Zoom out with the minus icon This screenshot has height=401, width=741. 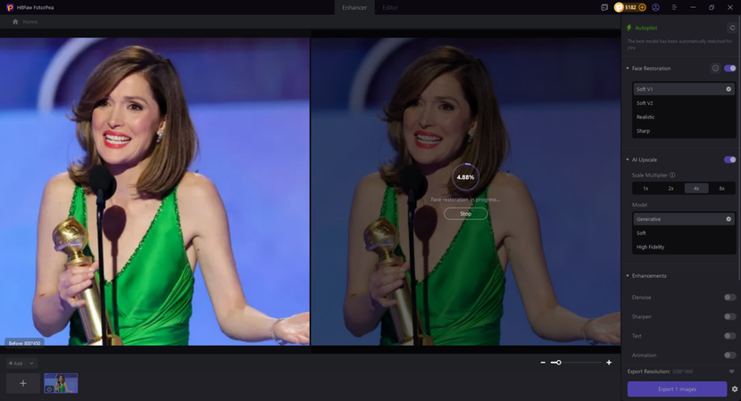[x=543, y=363]
